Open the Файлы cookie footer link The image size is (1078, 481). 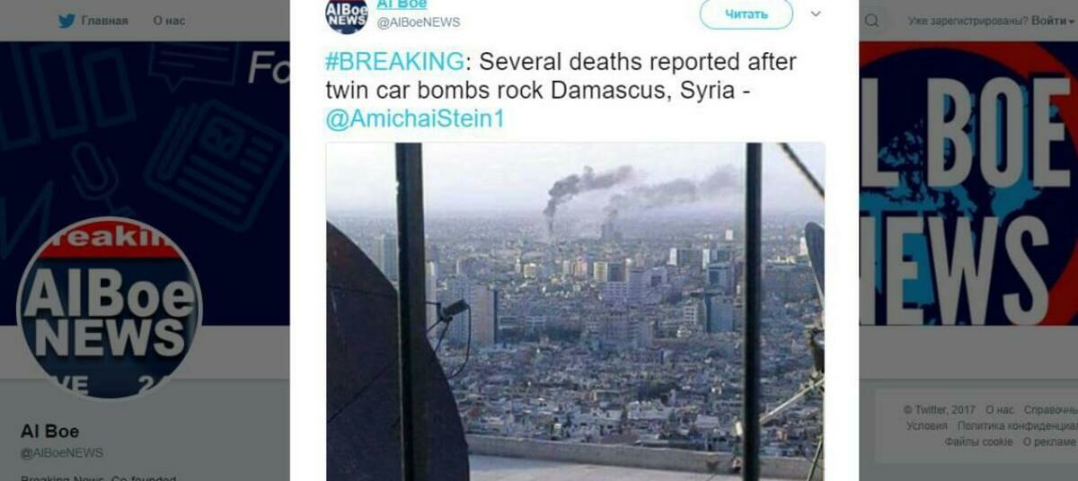coord(978,442)
